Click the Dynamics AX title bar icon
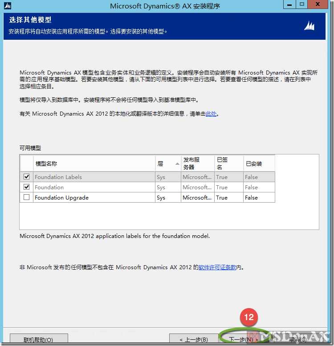The image size is (334, 346). (8, 5)
